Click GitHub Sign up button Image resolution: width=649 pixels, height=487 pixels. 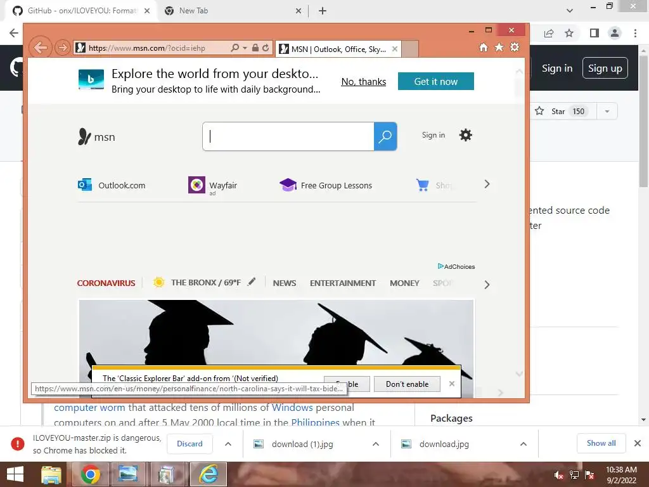605,68
